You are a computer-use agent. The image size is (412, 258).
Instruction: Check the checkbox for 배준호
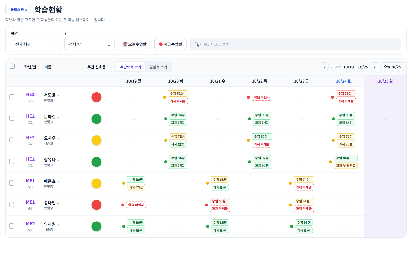[12, 183]
